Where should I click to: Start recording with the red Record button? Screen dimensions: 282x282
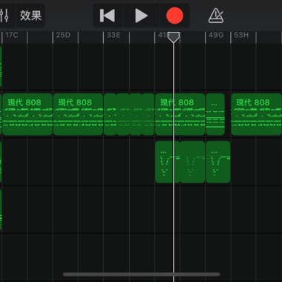tap(174, 16)
